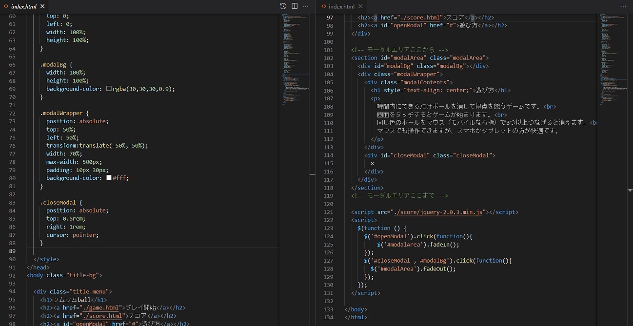Click the split editor icon
633x326 pixels.
[295, 6]
